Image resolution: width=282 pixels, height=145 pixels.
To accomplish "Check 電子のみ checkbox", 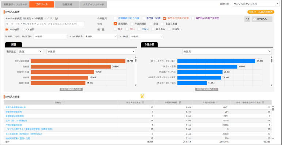I will (153, 29).
